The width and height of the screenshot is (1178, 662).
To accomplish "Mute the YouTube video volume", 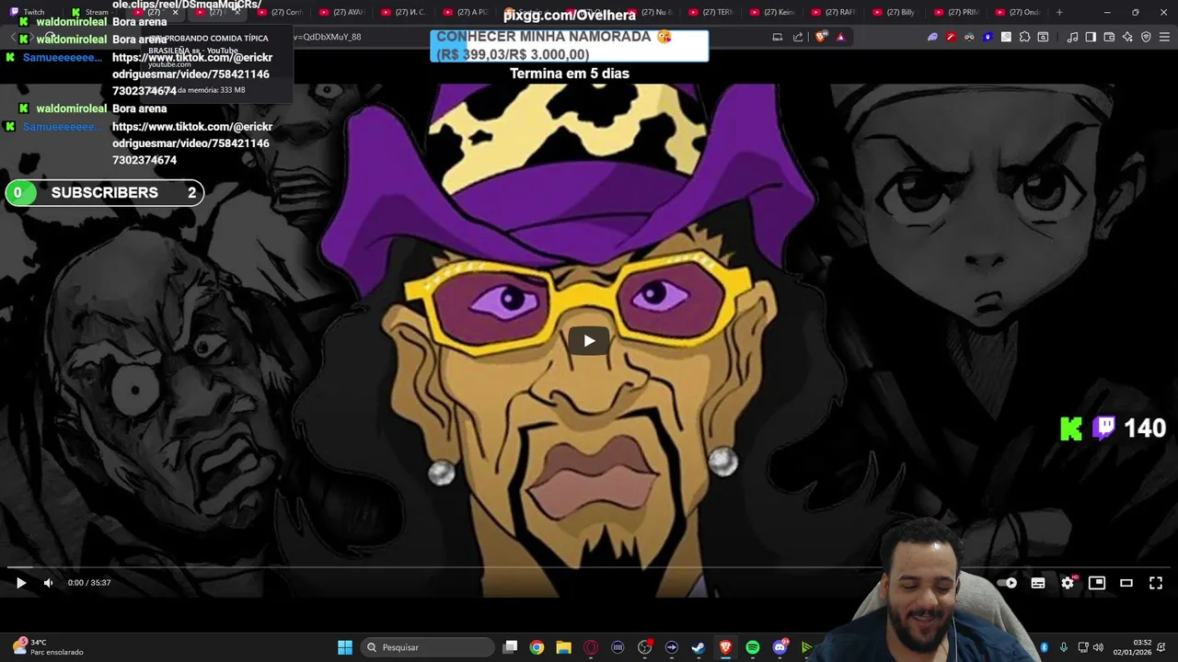I will (49, 582).
